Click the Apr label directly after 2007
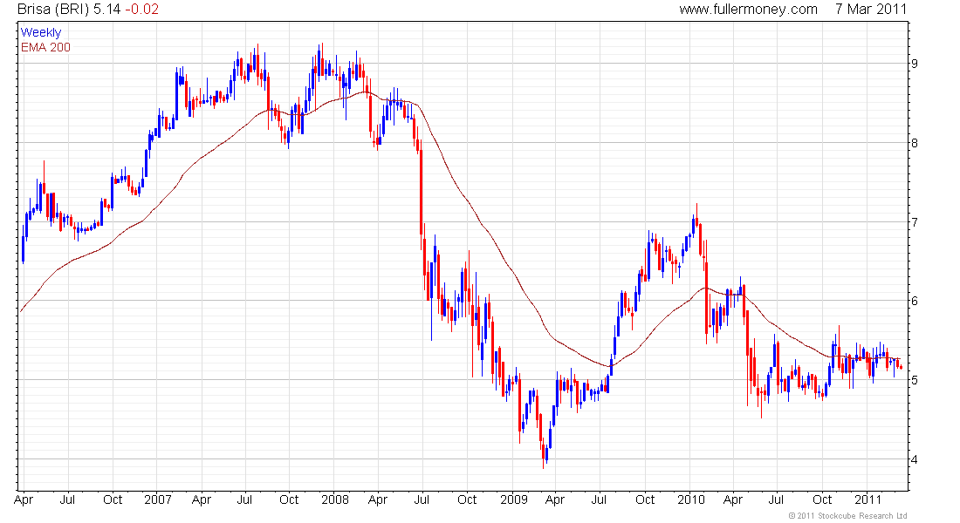Screen dimensions: 960x523 tap(202, 499)
